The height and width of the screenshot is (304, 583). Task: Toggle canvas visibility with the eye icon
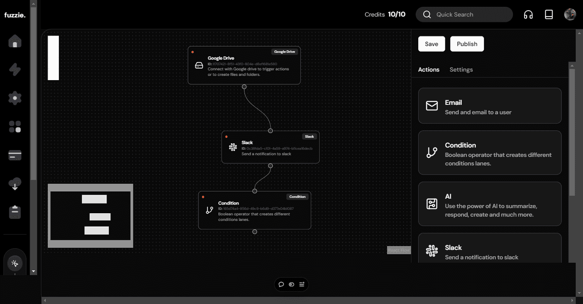(291, 284)
